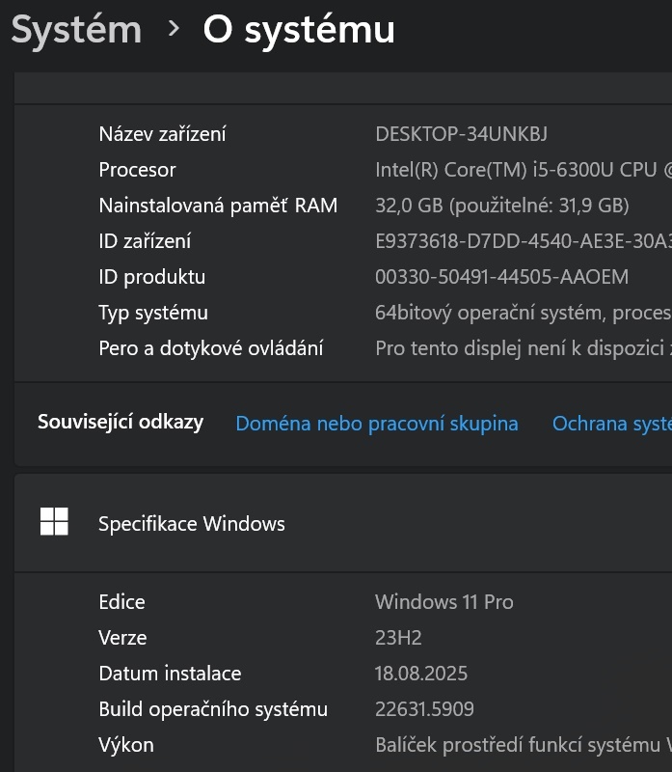
Task: Click the Edice label in Windows specifications
Action: coord(121,601)
